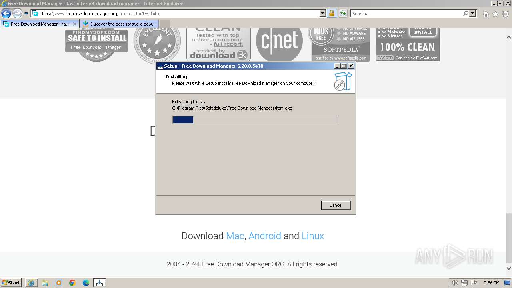This screenshot has height=288, width=512.
Task: Expand the address bar autocomplete dropdown
Action: click(323, 14)
